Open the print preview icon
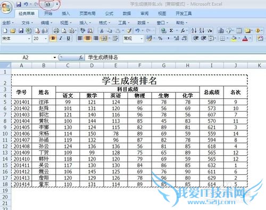 click(64, 31)
